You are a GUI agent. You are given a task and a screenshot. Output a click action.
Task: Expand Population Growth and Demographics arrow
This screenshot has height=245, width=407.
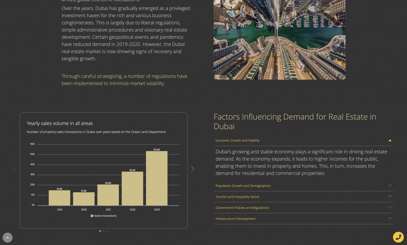pos(390,186)
